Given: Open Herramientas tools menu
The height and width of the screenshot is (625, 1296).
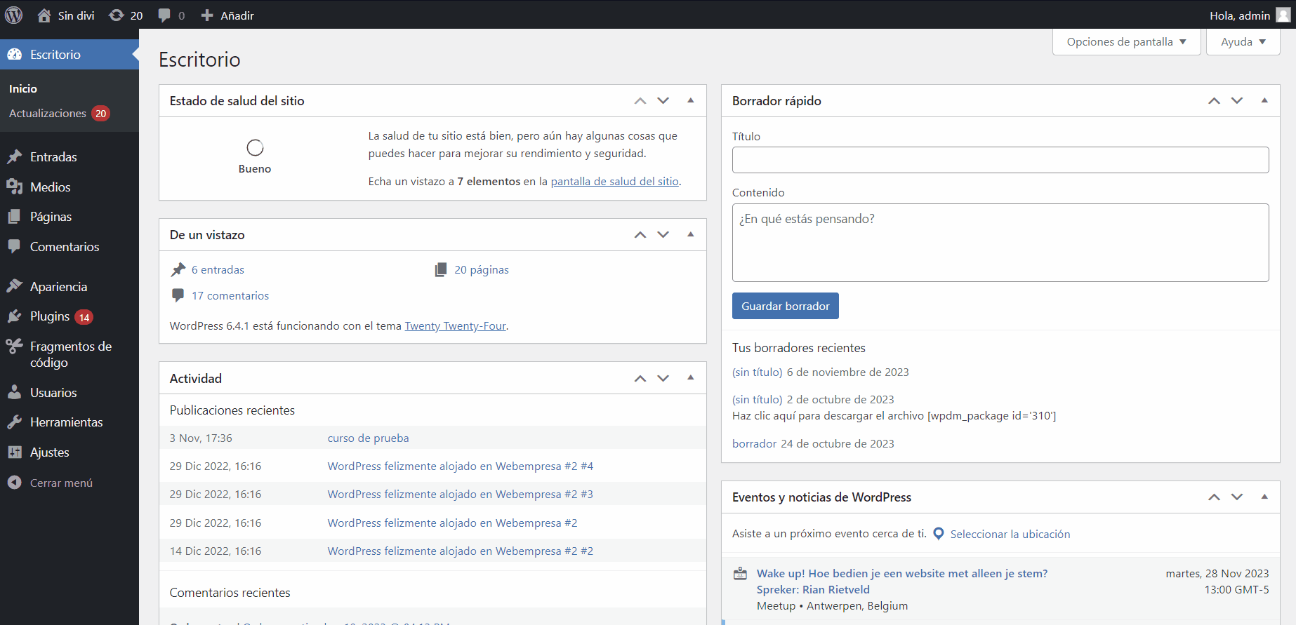Looking at the screenshot, I should [x=66, y=422].
